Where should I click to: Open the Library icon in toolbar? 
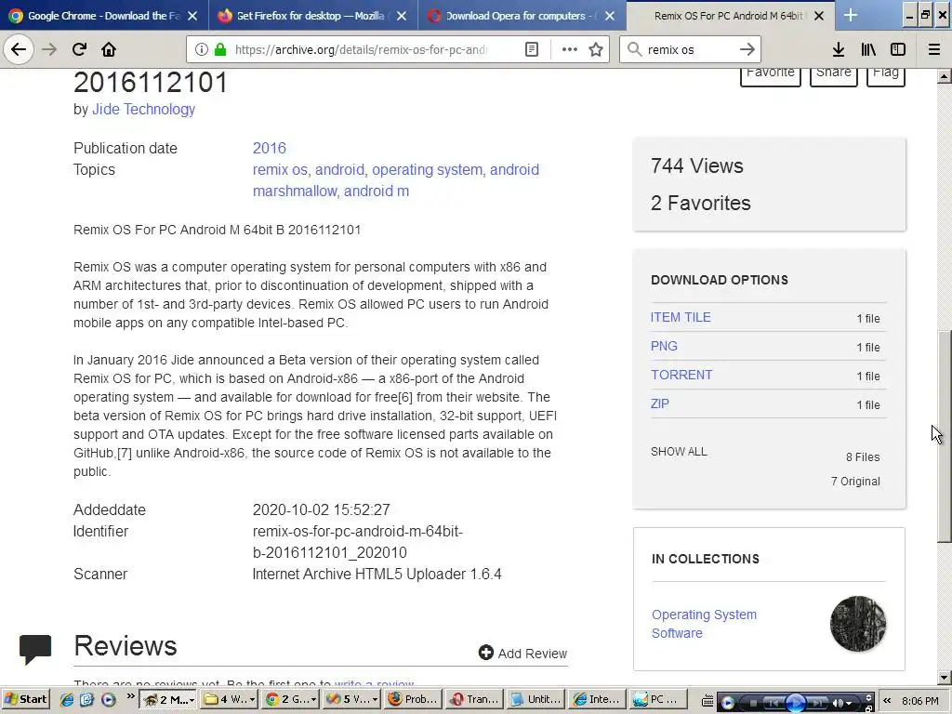pos(868,50)
